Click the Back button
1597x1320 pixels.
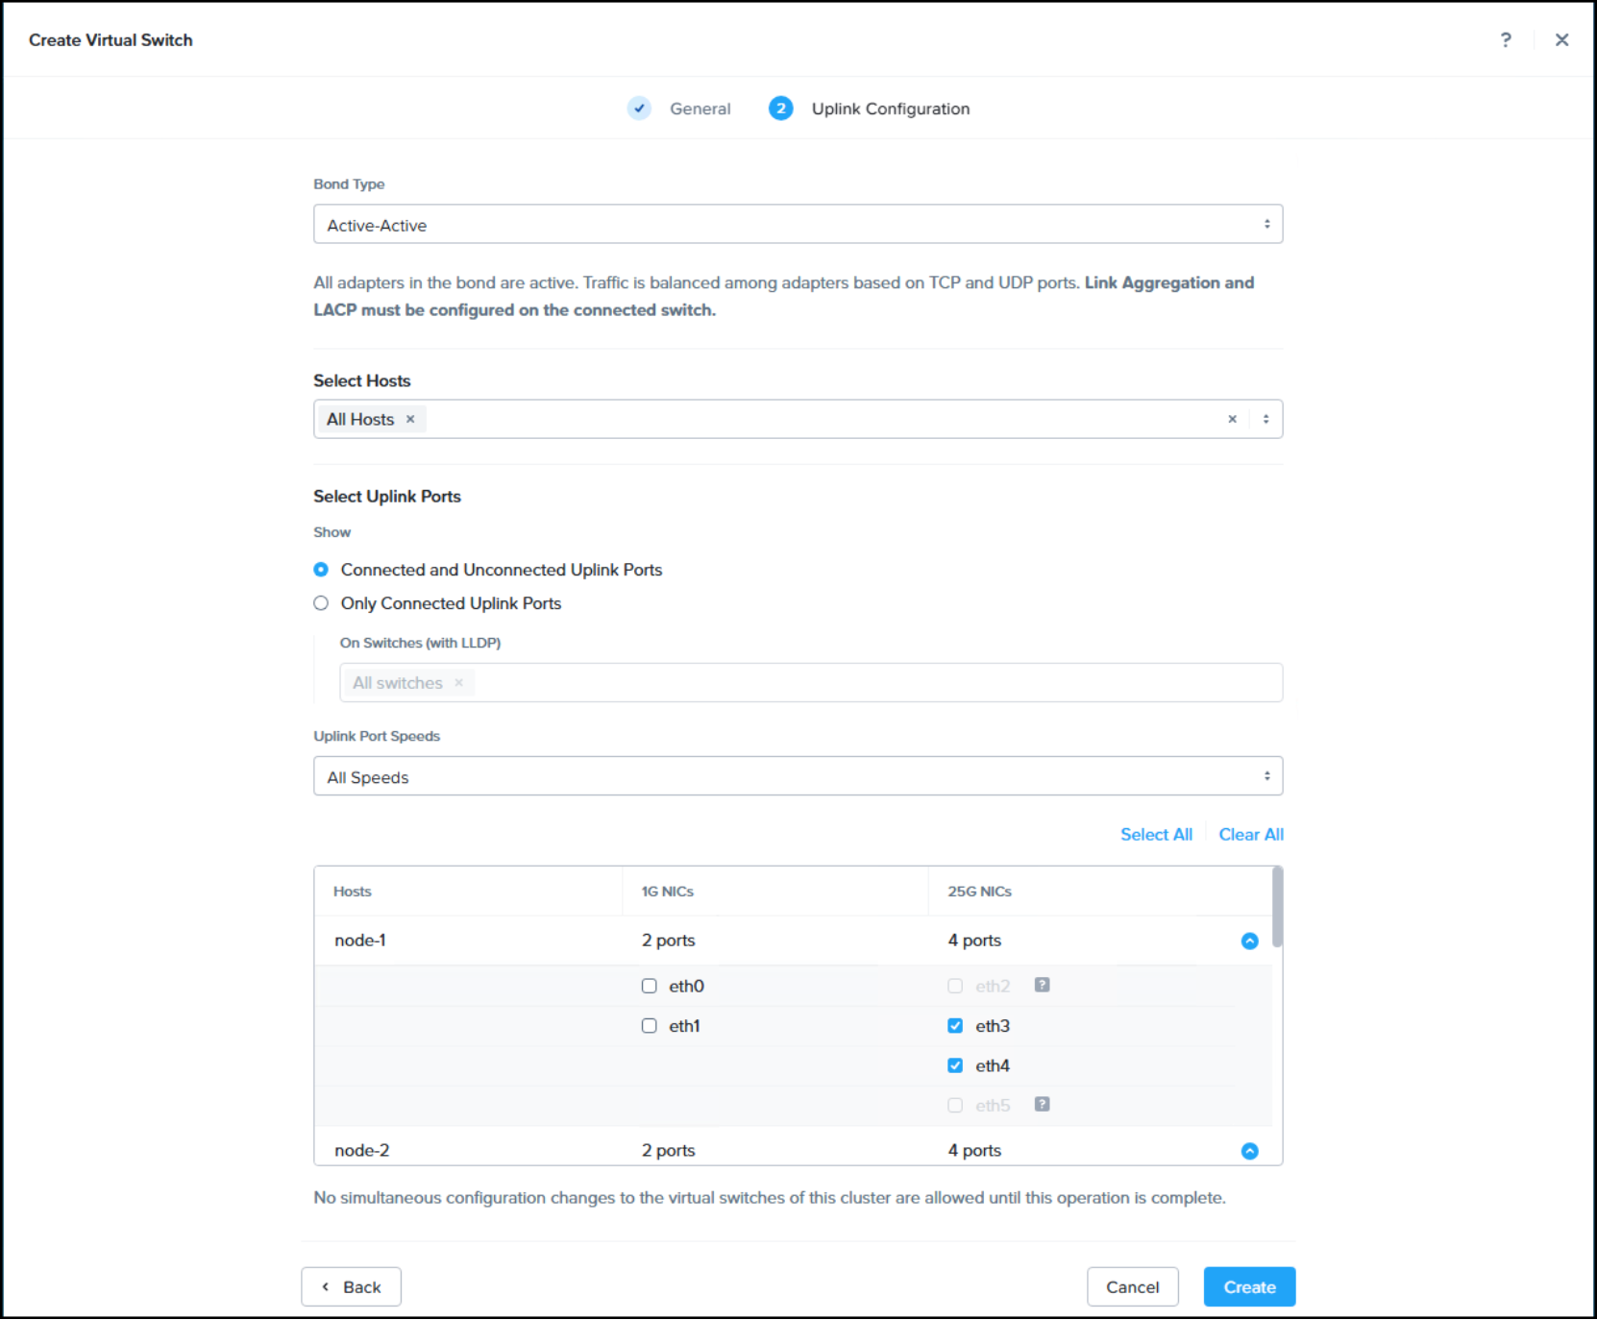(x=351, y=1286)
